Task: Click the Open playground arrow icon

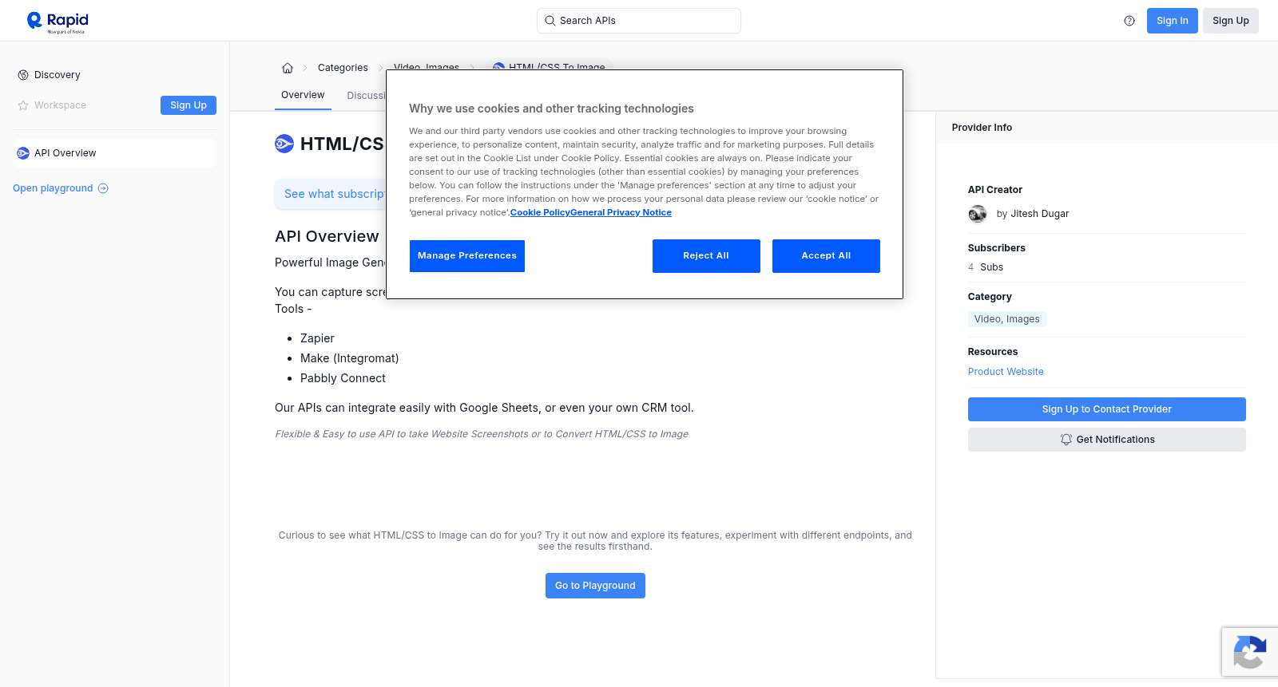Action: pyautogui.click(x=103, y=188)
